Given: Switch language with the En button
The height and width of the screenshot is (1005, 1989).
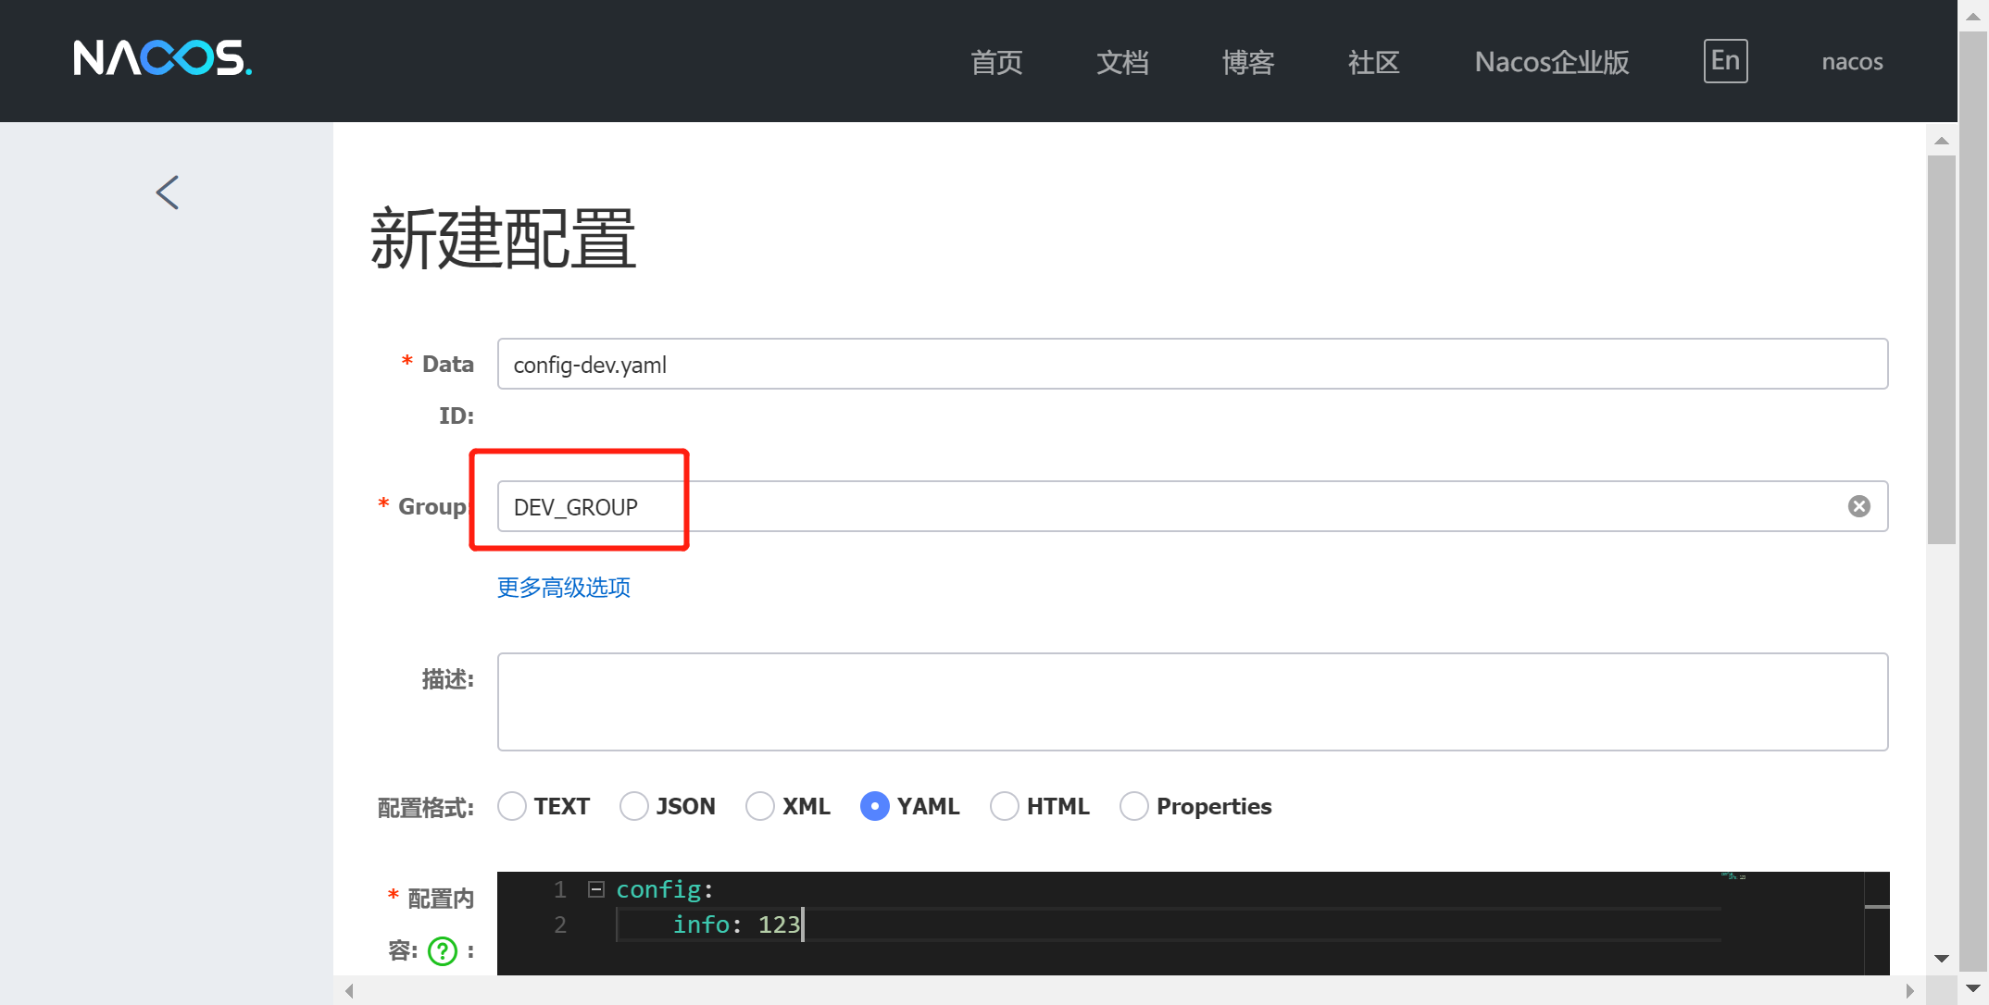Looking at the screenshot, I should (x=1726, y=61).
